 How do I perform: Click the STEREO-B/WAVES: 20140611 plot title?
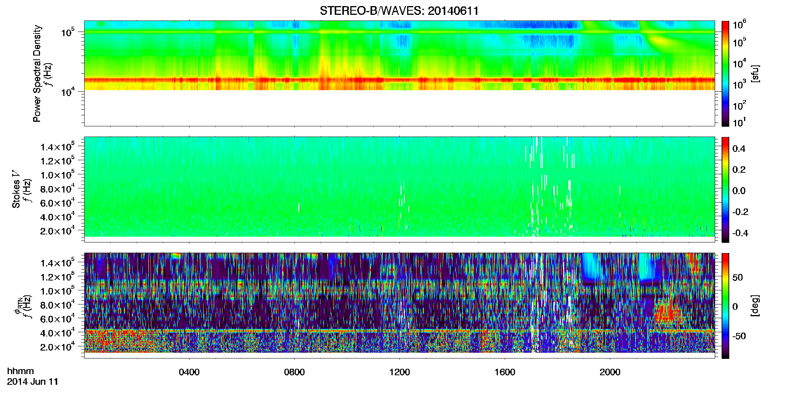tap(399, 11)
